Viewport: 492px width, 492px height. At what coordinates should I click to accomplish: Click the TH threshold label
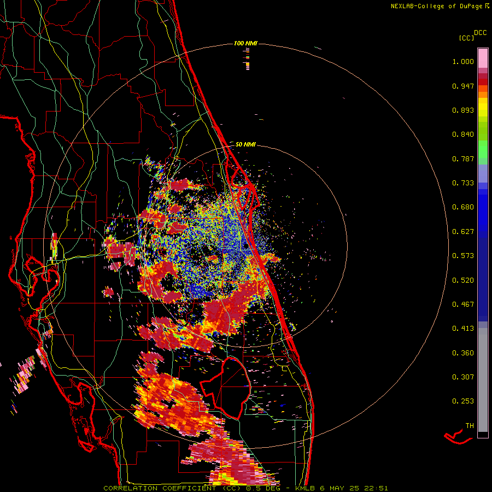tap(470, 426)
